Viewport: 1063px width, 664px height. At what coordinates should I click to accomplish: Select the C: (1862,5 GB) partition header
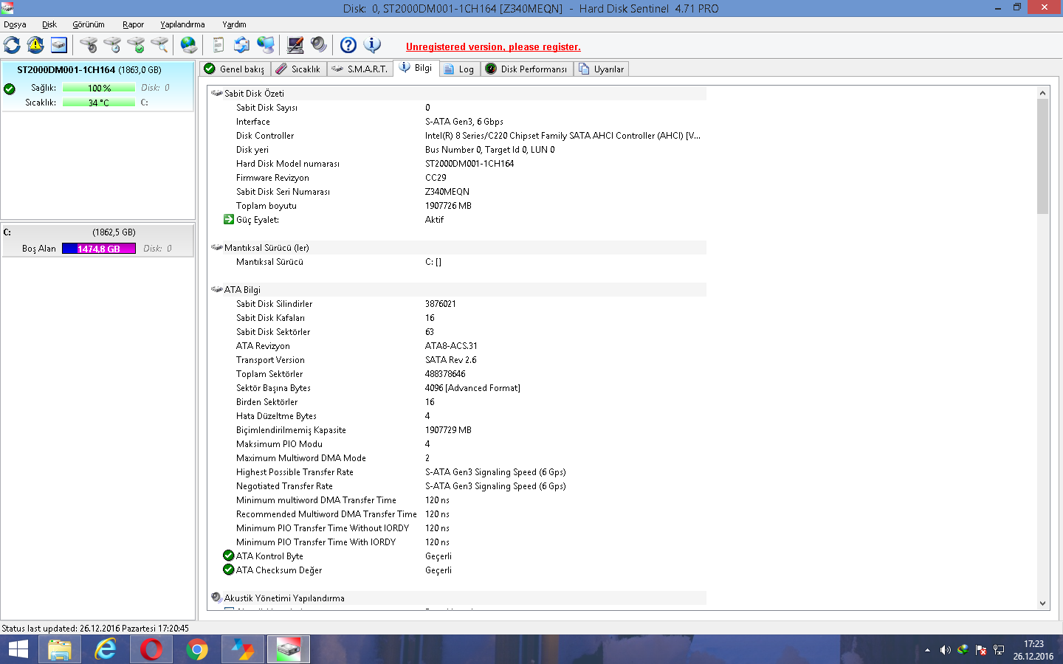point(97,232)
